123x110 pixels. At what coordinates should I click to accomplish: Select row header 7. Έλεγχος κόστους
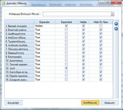click(19, 49)
